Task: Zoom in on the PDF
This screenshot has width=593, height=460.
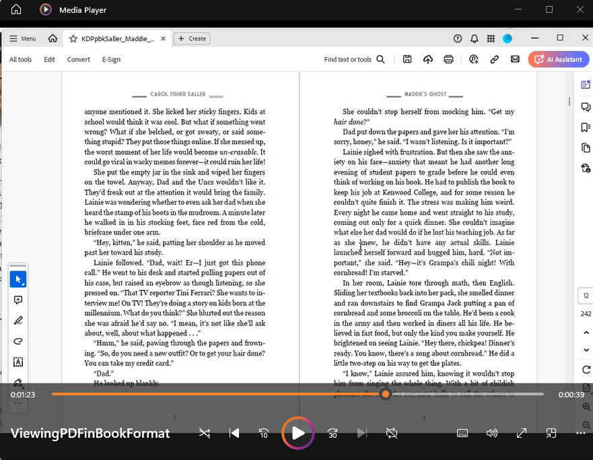Action: click(586, 407)
